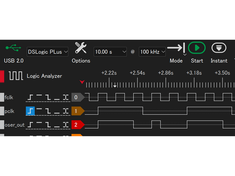Open the DSLogic PLus device dropdown

48,52
